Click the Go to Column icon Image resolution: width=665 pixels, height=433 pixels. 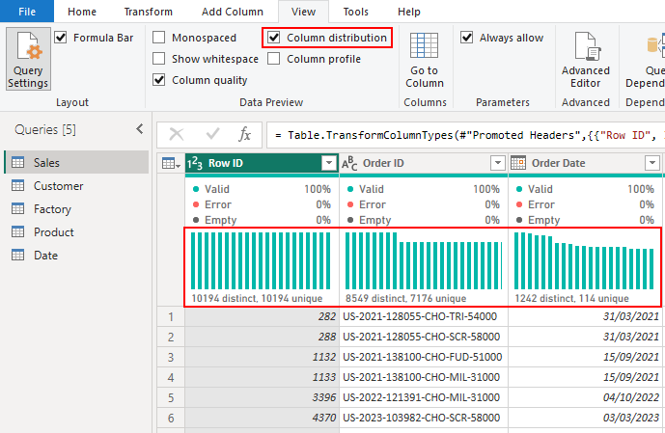424,45
